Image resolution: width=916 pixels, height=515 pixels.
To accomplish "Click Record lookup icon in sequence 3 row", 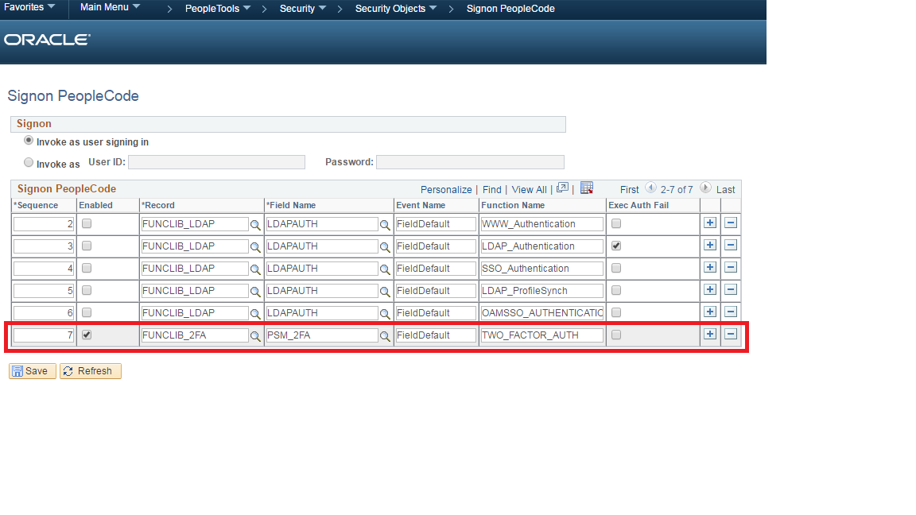I will (255, 247).
